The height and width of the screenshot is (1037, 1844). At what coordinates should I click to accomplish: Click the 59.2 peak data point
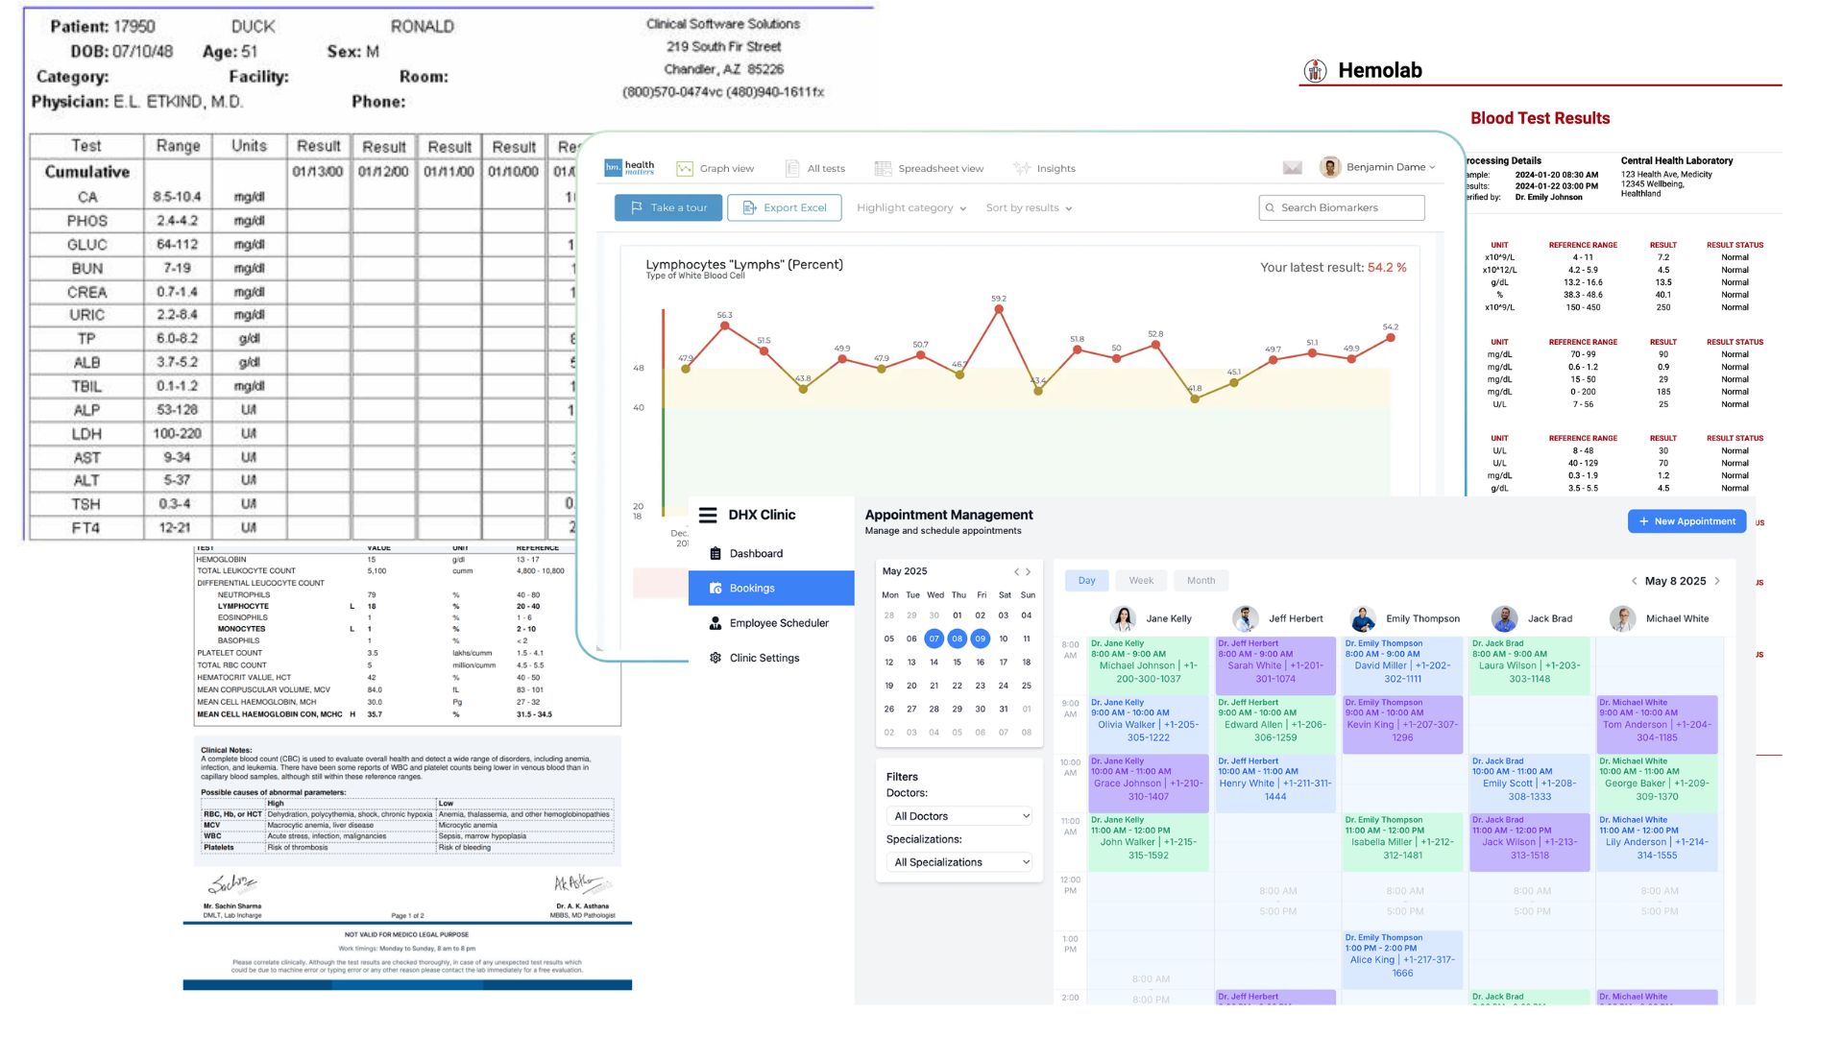tap(999, 310)
